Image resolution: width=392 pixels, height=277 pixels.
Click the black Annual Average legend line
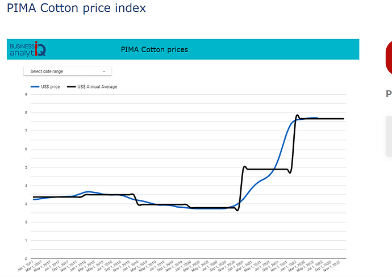coord(72,87)
